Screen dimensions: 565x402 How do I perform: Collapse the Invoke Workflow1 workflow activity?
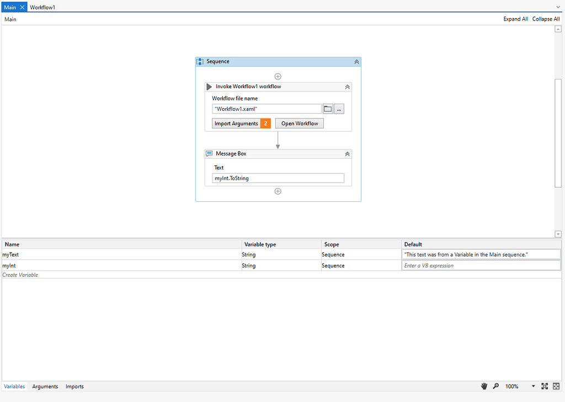pos(347,87)
